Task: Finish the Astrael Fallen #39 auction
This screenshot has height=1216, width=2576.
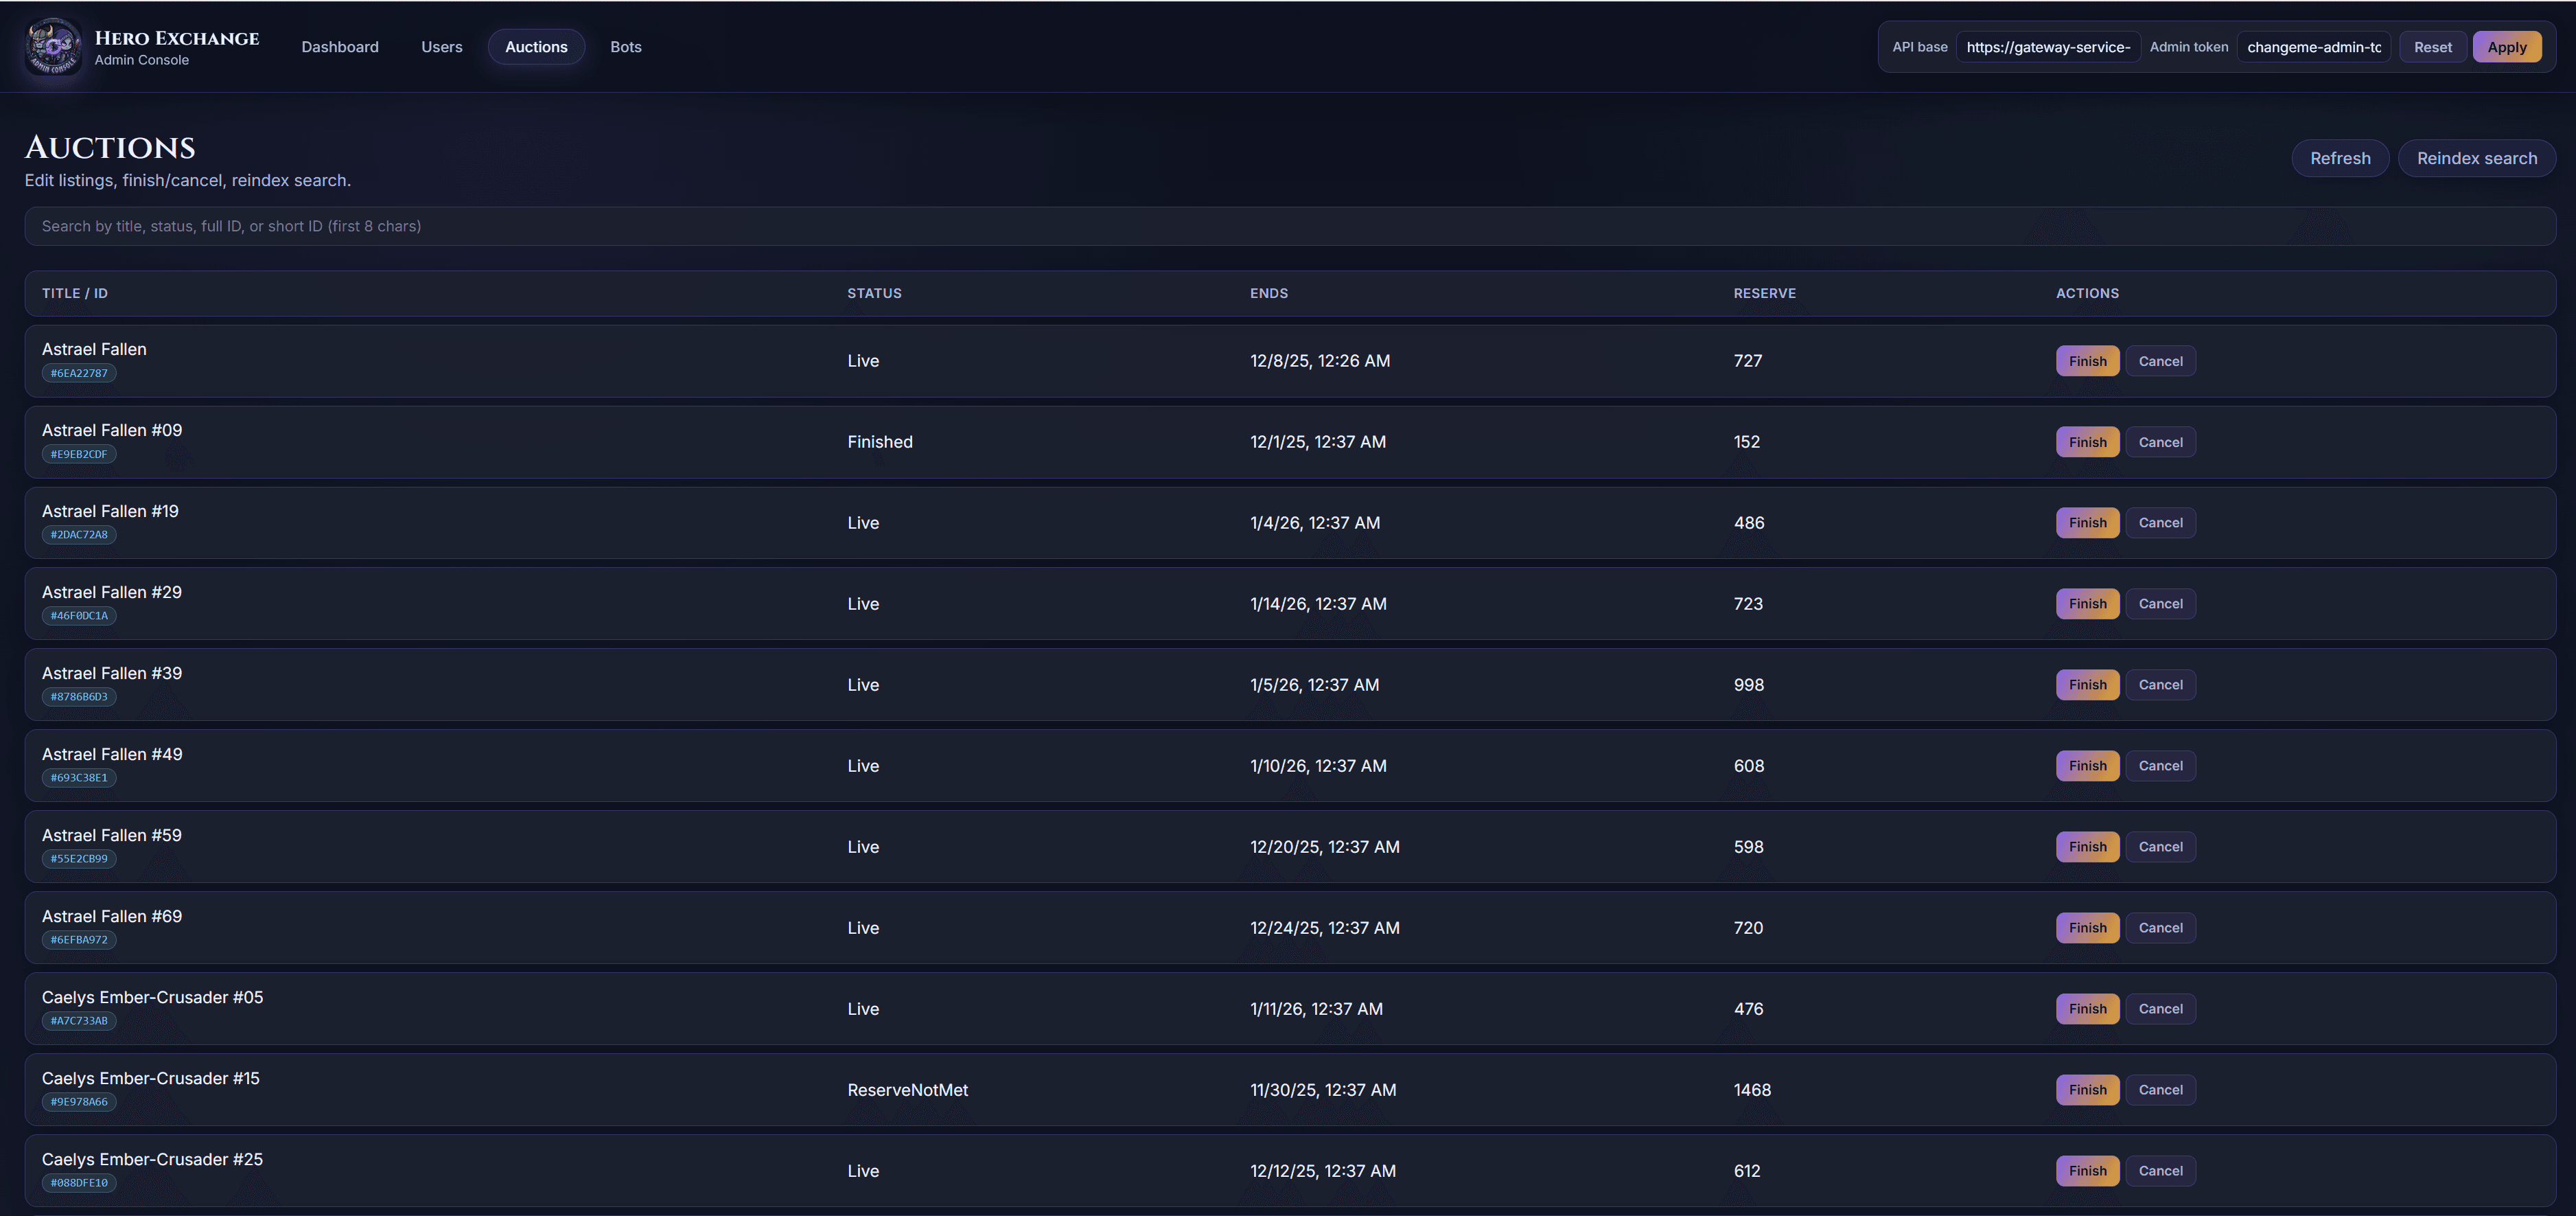Action: pyautogui.click(x=2088, y=684)
